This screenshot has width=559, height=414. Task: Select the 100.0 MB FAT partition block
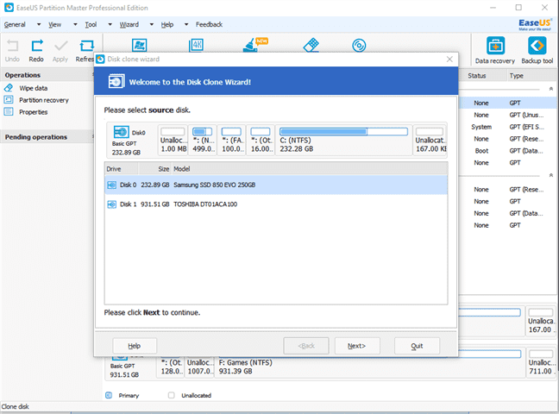[232, 140]
